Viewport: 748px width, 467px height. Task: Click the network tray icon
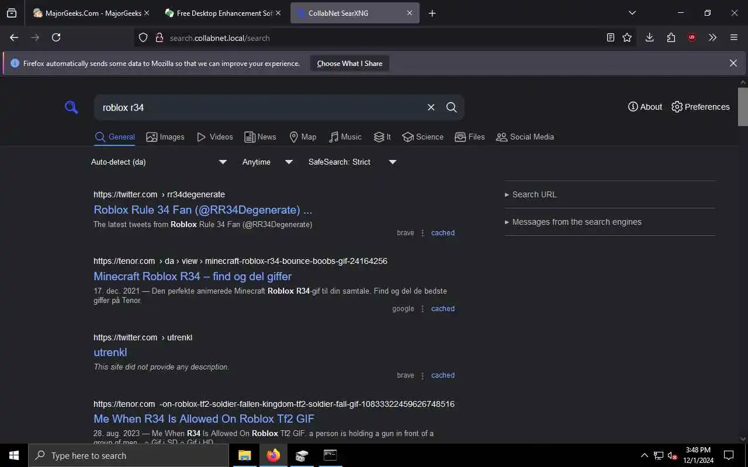pyautogui.click(x=659, y=455)
